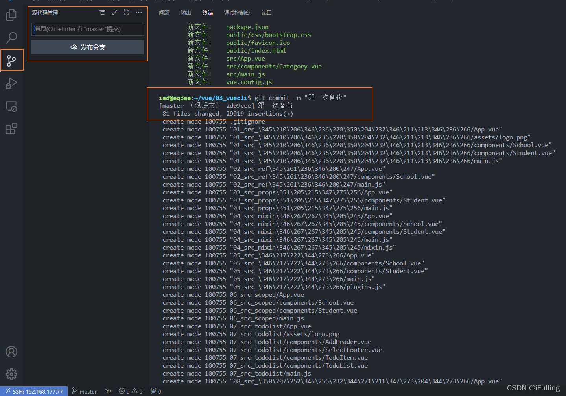The width and height of the screenshot is (566, 396).
Task: Open the Accounts menu icon
Action: [11, 352]
